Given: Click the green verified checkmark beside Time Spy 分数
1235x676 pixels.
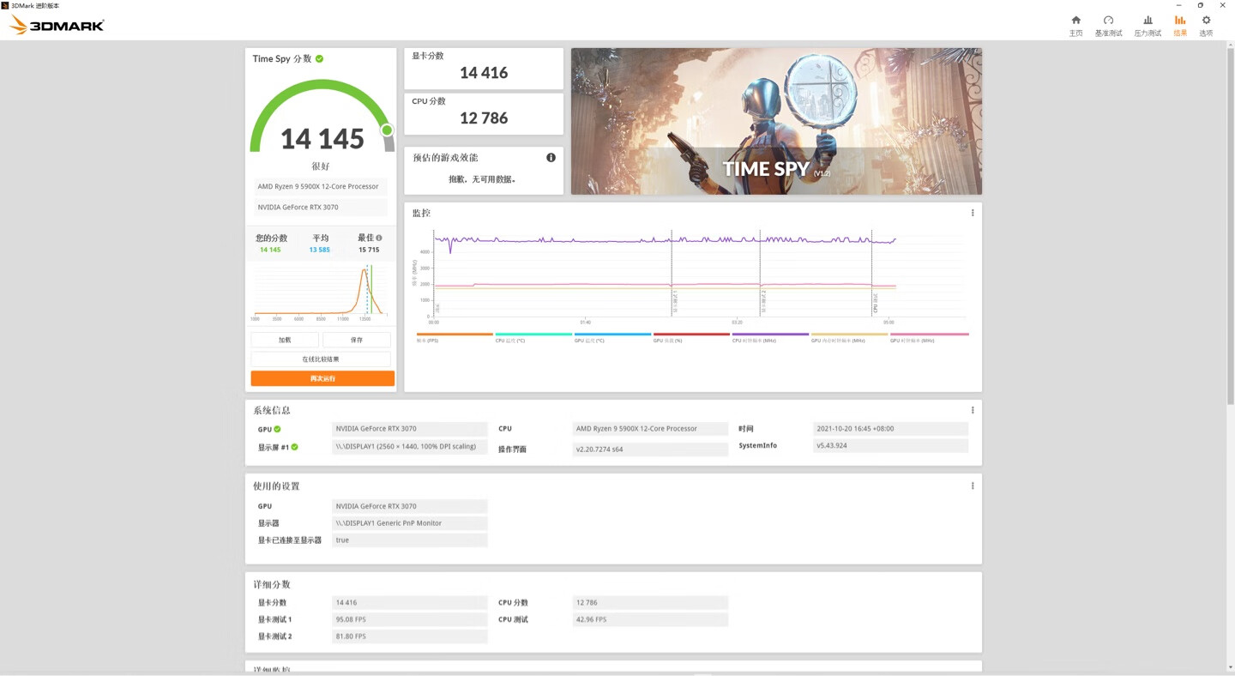Looking at the screenshot, I should click(x=318, y=58).
